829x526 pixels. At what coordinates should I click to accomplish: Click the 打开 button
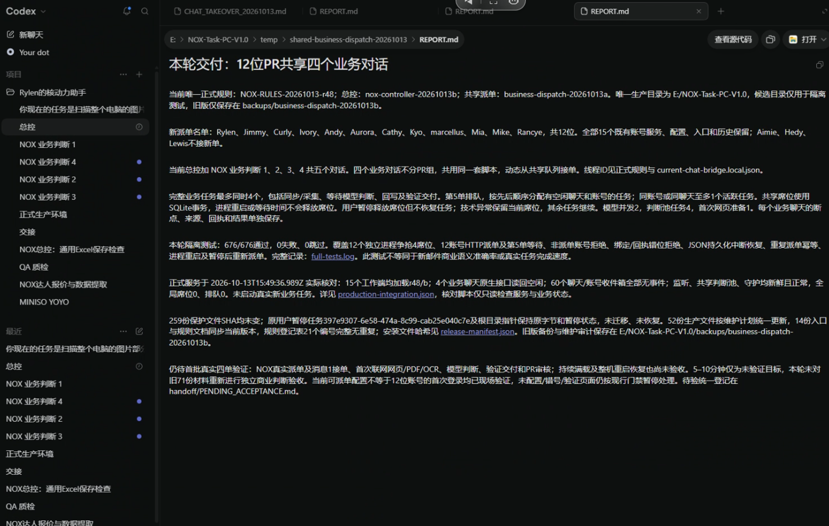click(x=803, y=40)
